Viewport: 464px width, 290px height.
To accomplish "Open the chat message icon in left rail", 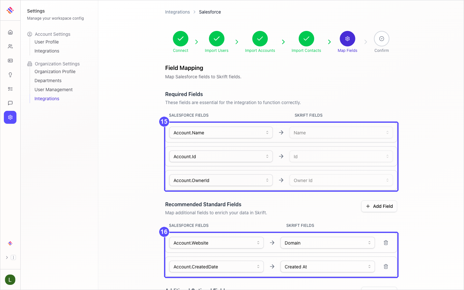I will click(x=10, y=103).
